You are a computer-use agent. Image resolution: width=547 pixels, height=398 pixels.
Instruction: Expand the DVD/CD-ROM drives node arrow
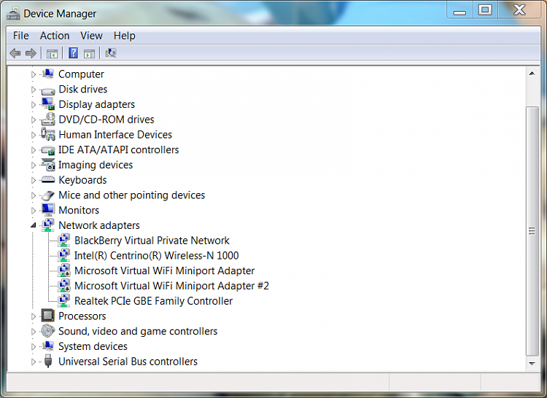tap(34, 120)
